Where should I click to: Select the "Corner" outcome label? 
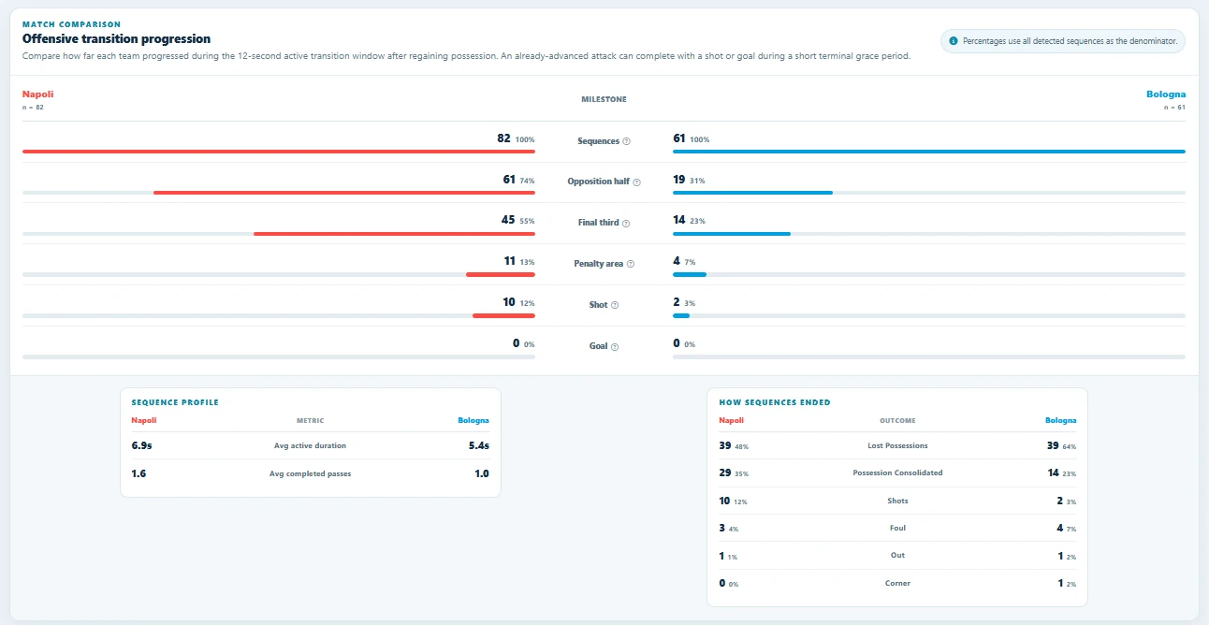tap(897, 584)
